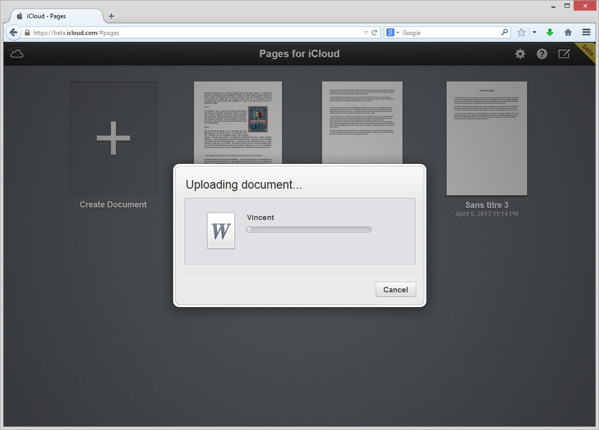Screen dimensions: 599x430
Task: Click the search magnifier icon
Action: pyautogui.click(x=504, y=32)
